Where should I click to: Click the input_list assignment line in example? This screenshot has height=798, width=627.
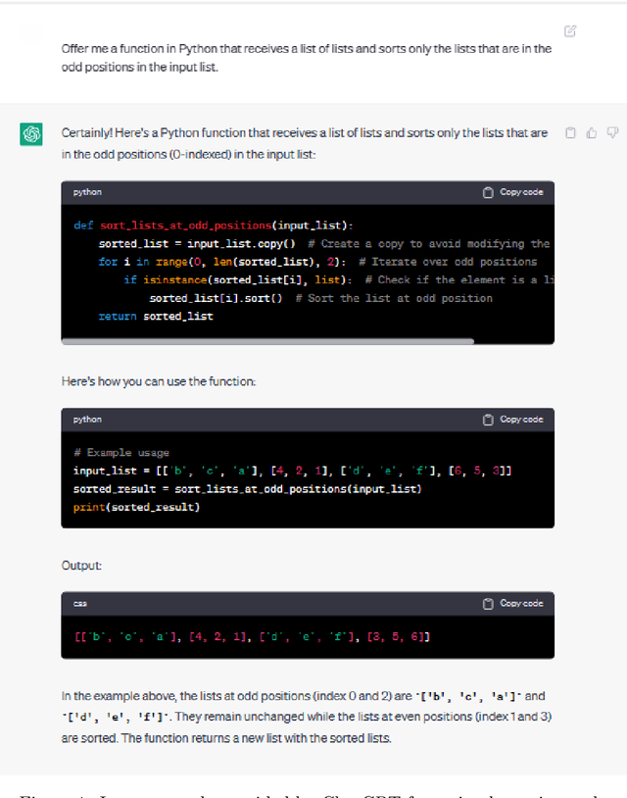(x=292, y=471)
